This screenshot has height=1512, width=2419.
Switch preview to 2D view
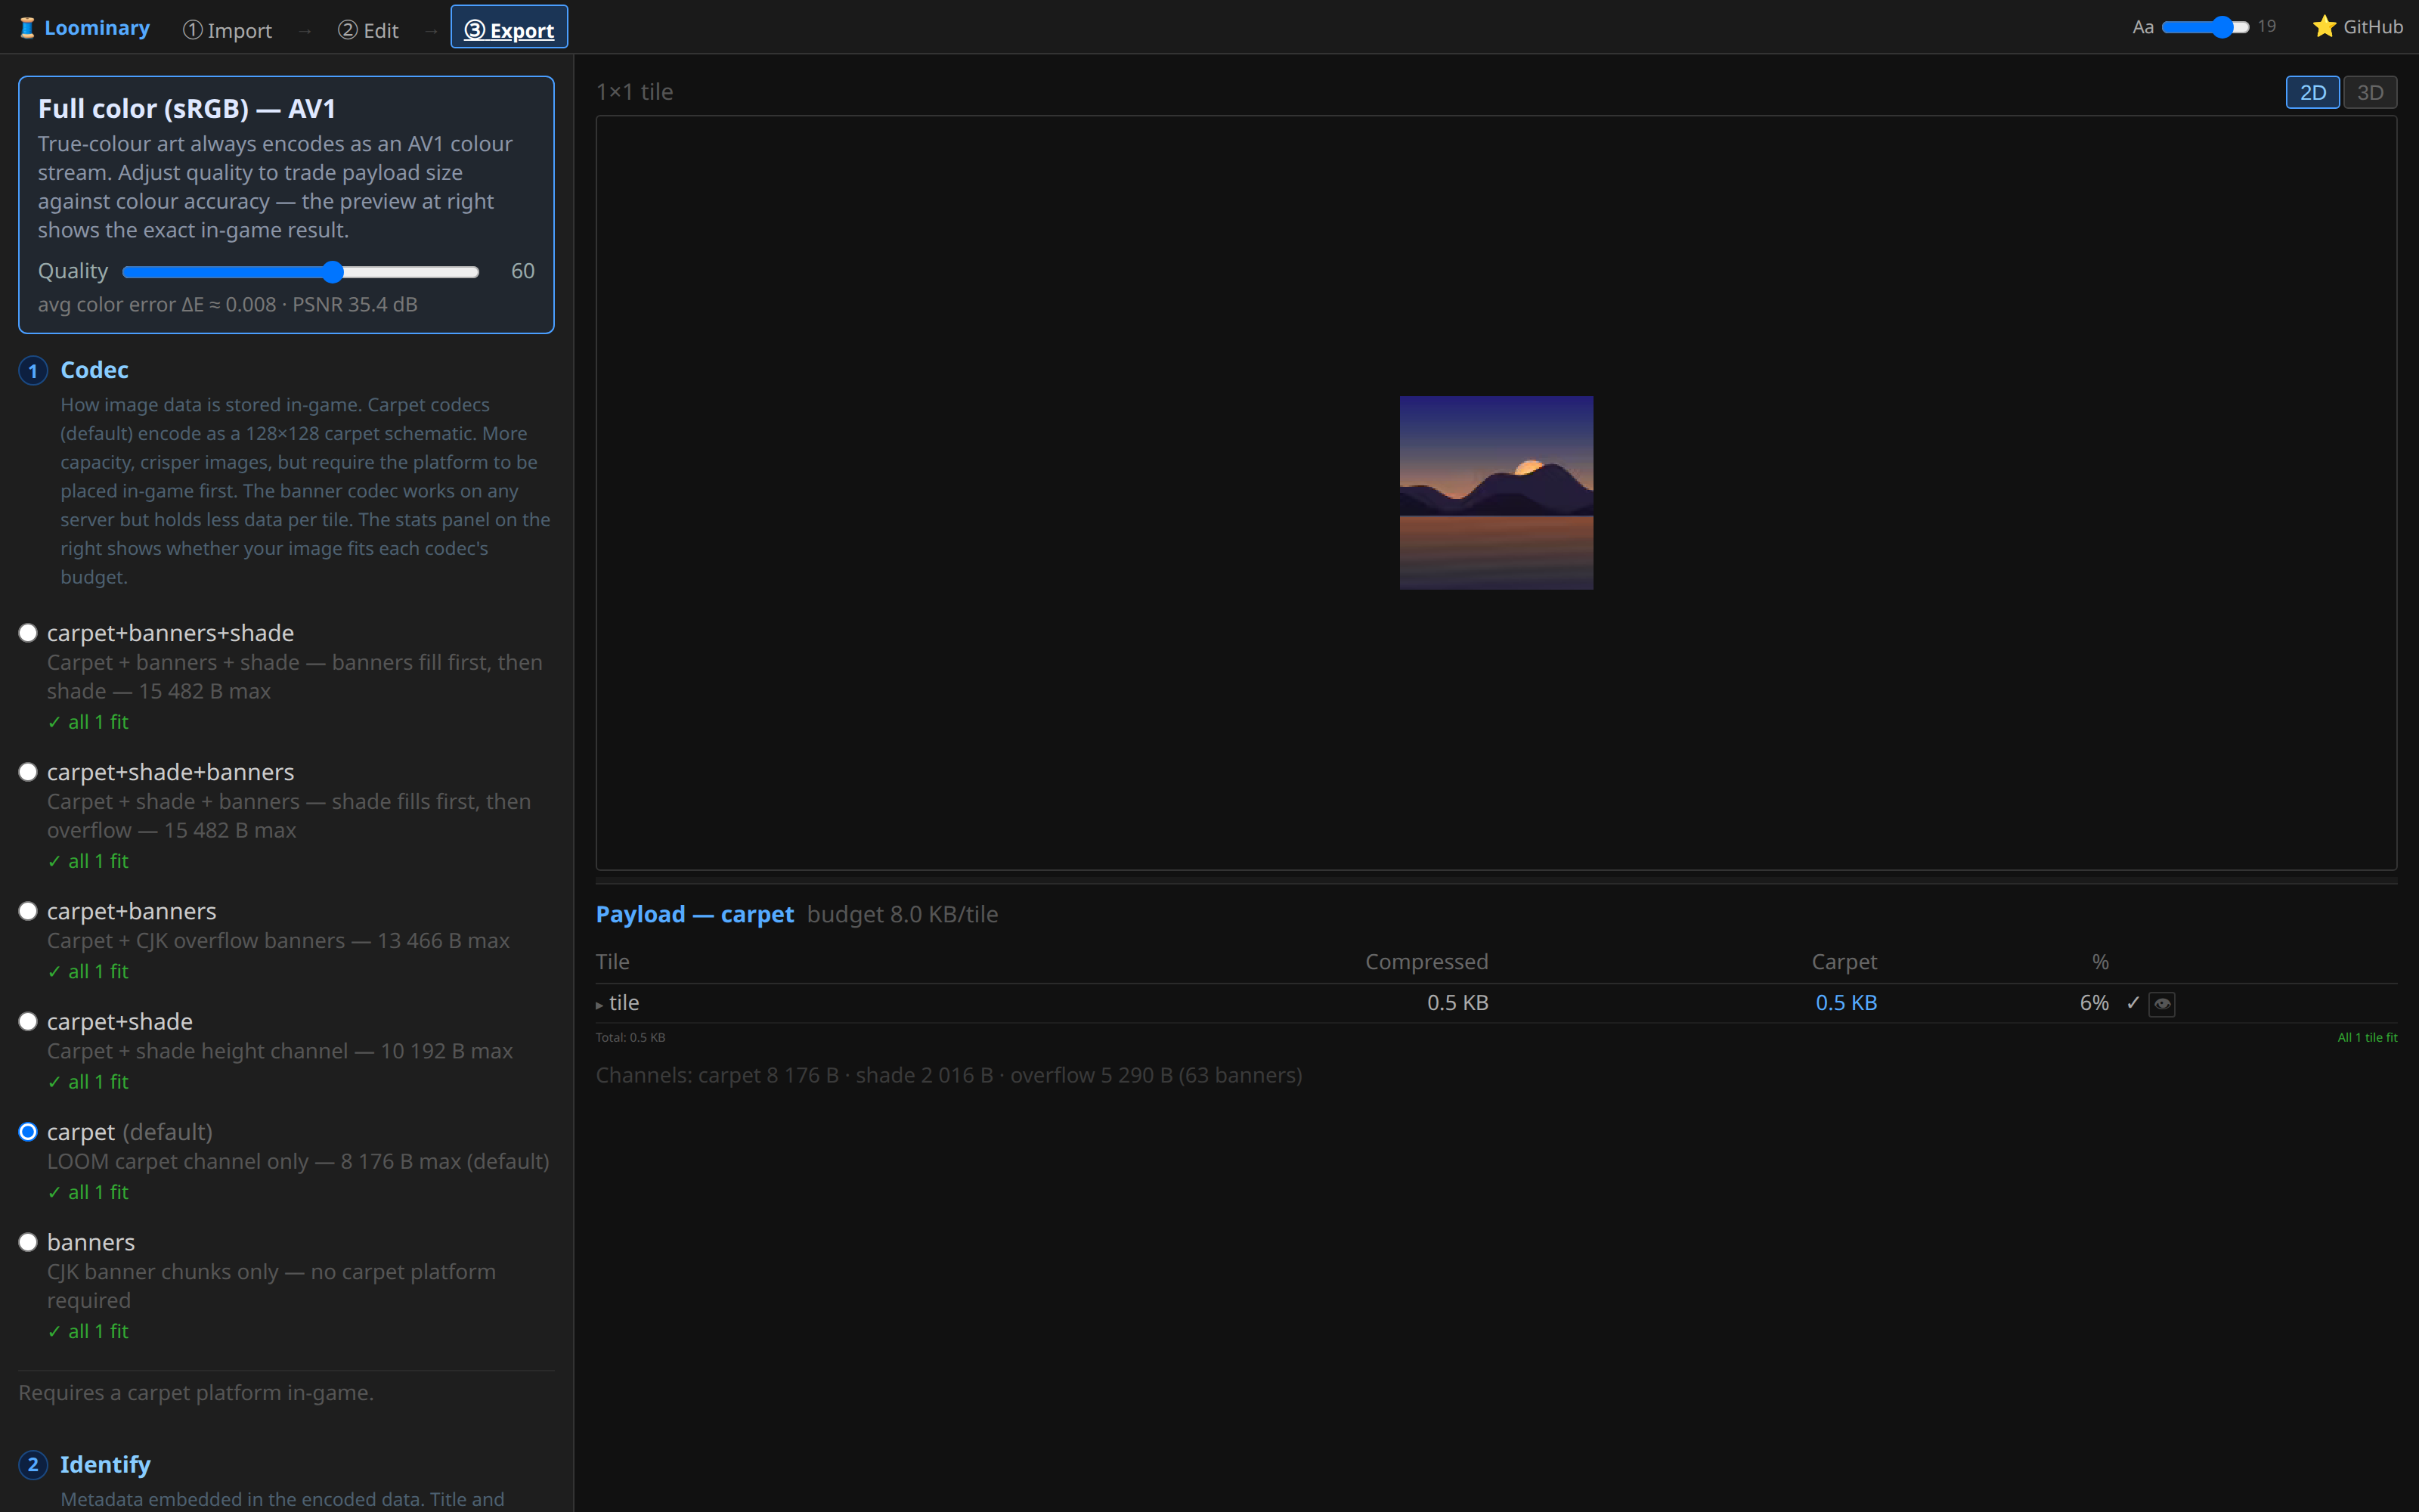point(2312,92)
